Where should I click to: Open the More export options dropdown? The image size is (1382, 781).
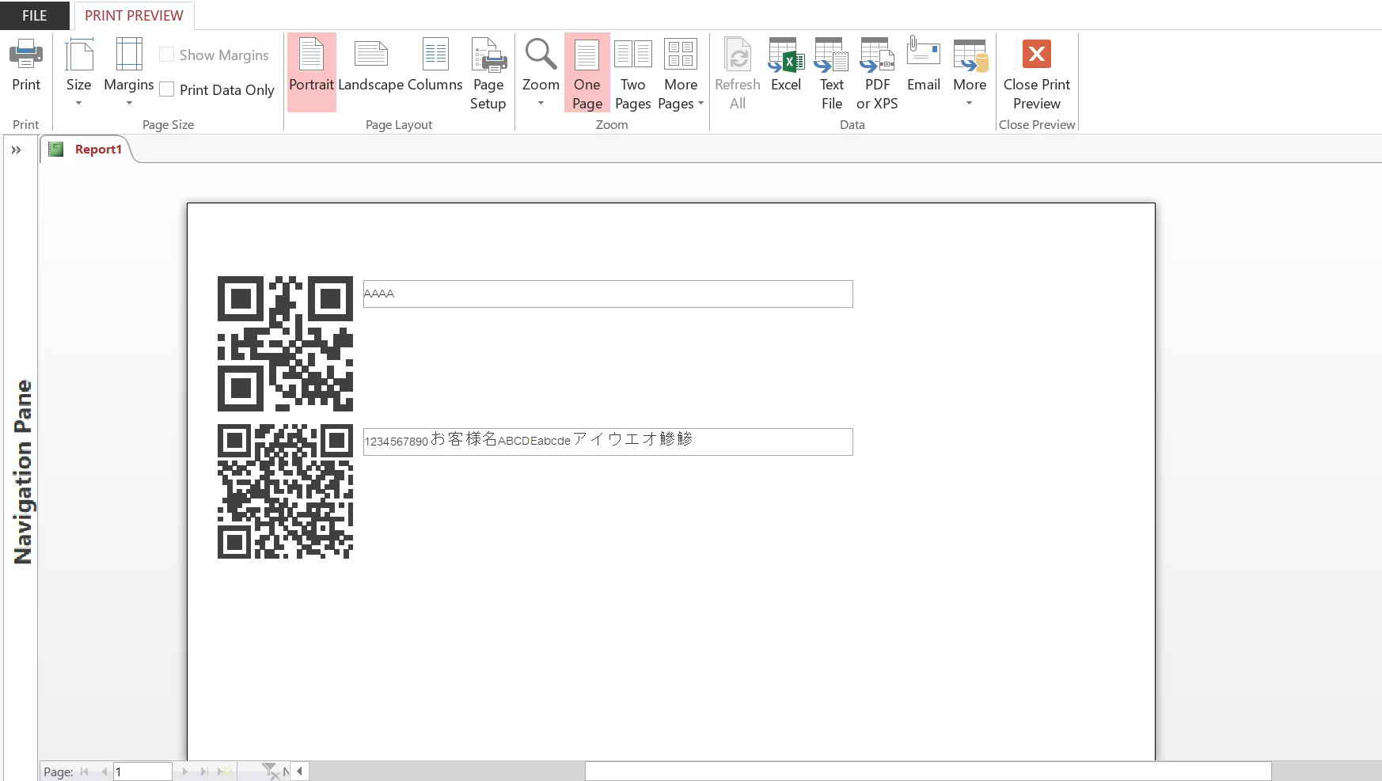(x=970, y=73)
